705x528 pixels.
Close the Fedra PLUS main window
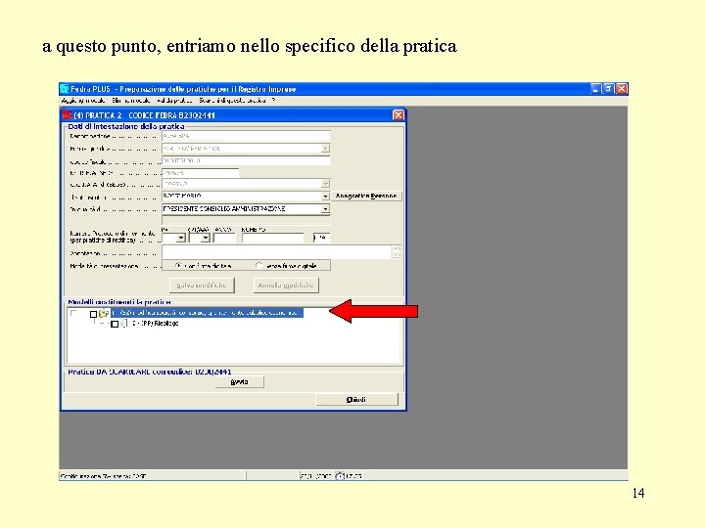(622, 89)
